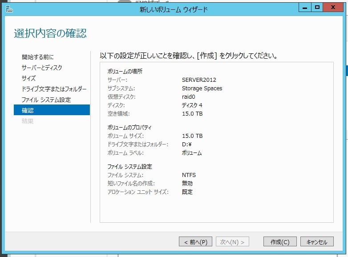Click the アロケーション ユニット サイズ: label
Viewport: 348px width, 257px height.
point(138,192)
